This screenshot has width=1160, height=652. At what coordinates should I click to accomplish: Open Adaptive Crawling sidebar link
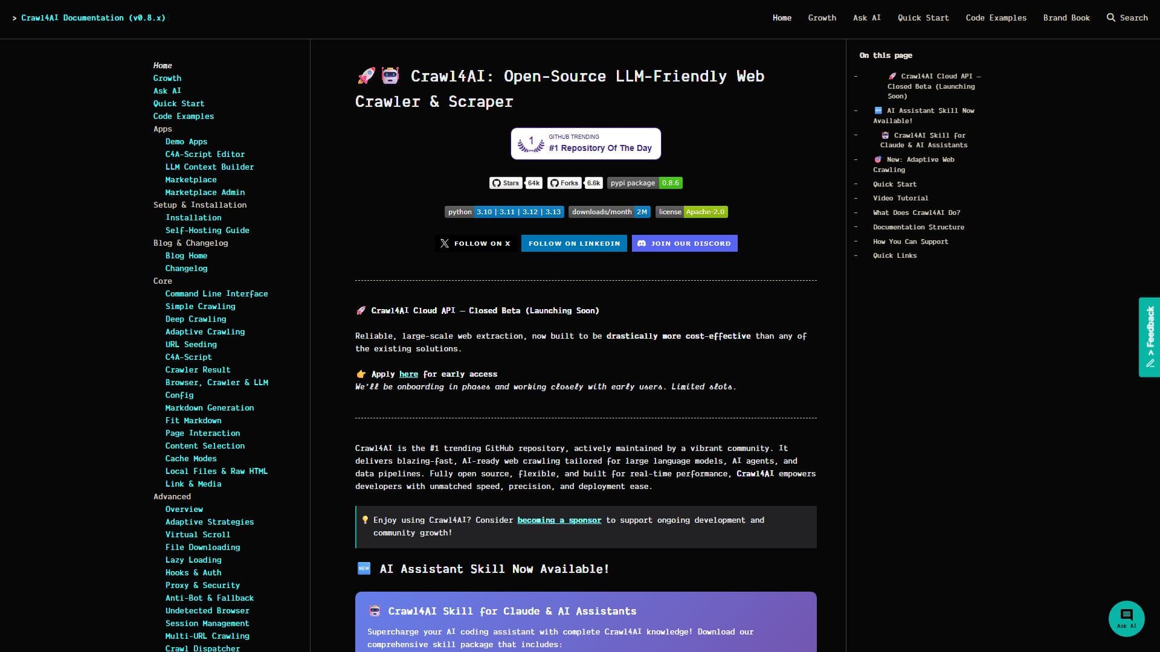pos(205,332)
